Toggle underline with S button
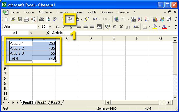 71,27
